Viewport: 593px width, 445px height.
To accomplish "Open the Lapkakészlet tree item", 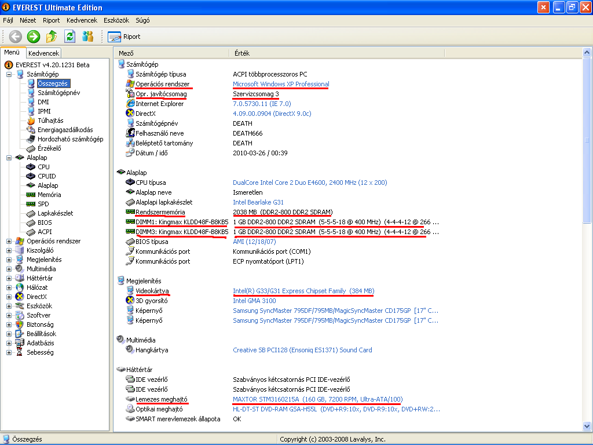I will click(55, 213).
